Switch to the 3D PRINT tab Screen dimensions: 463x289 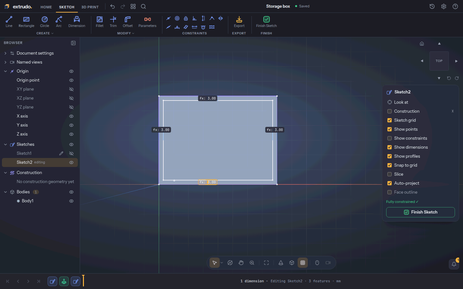90,7
